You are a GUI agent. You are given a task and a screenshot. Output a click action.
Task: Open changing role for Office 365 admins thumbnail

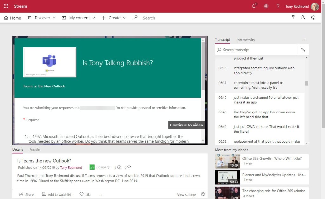[x=228, y=193]
